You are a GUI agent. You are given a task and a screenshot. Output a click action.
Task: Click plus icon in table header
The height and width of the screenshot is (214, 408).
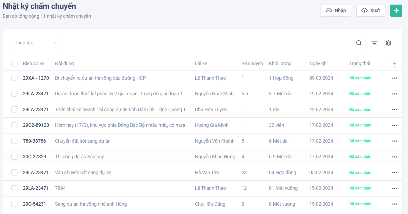(395, 64)
